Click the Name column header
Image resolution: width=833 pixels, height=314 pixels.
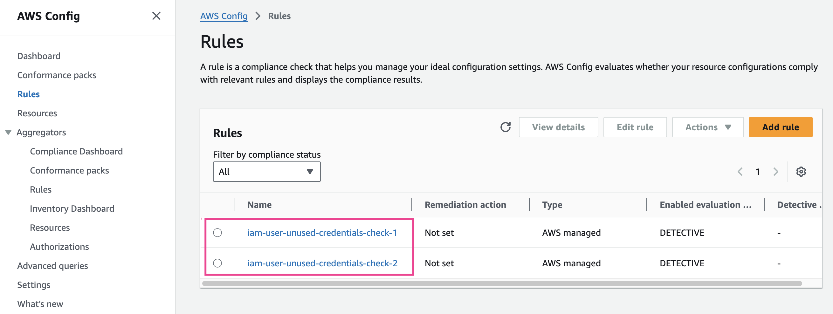click(x=259, y=205)
